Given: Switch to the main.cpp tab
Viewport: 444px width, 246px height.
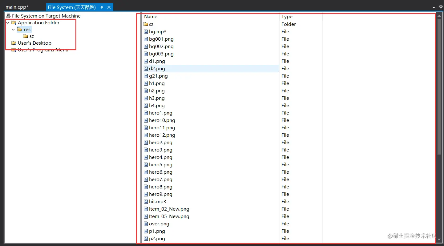Looking at the screenshot, I should point(17,7).
